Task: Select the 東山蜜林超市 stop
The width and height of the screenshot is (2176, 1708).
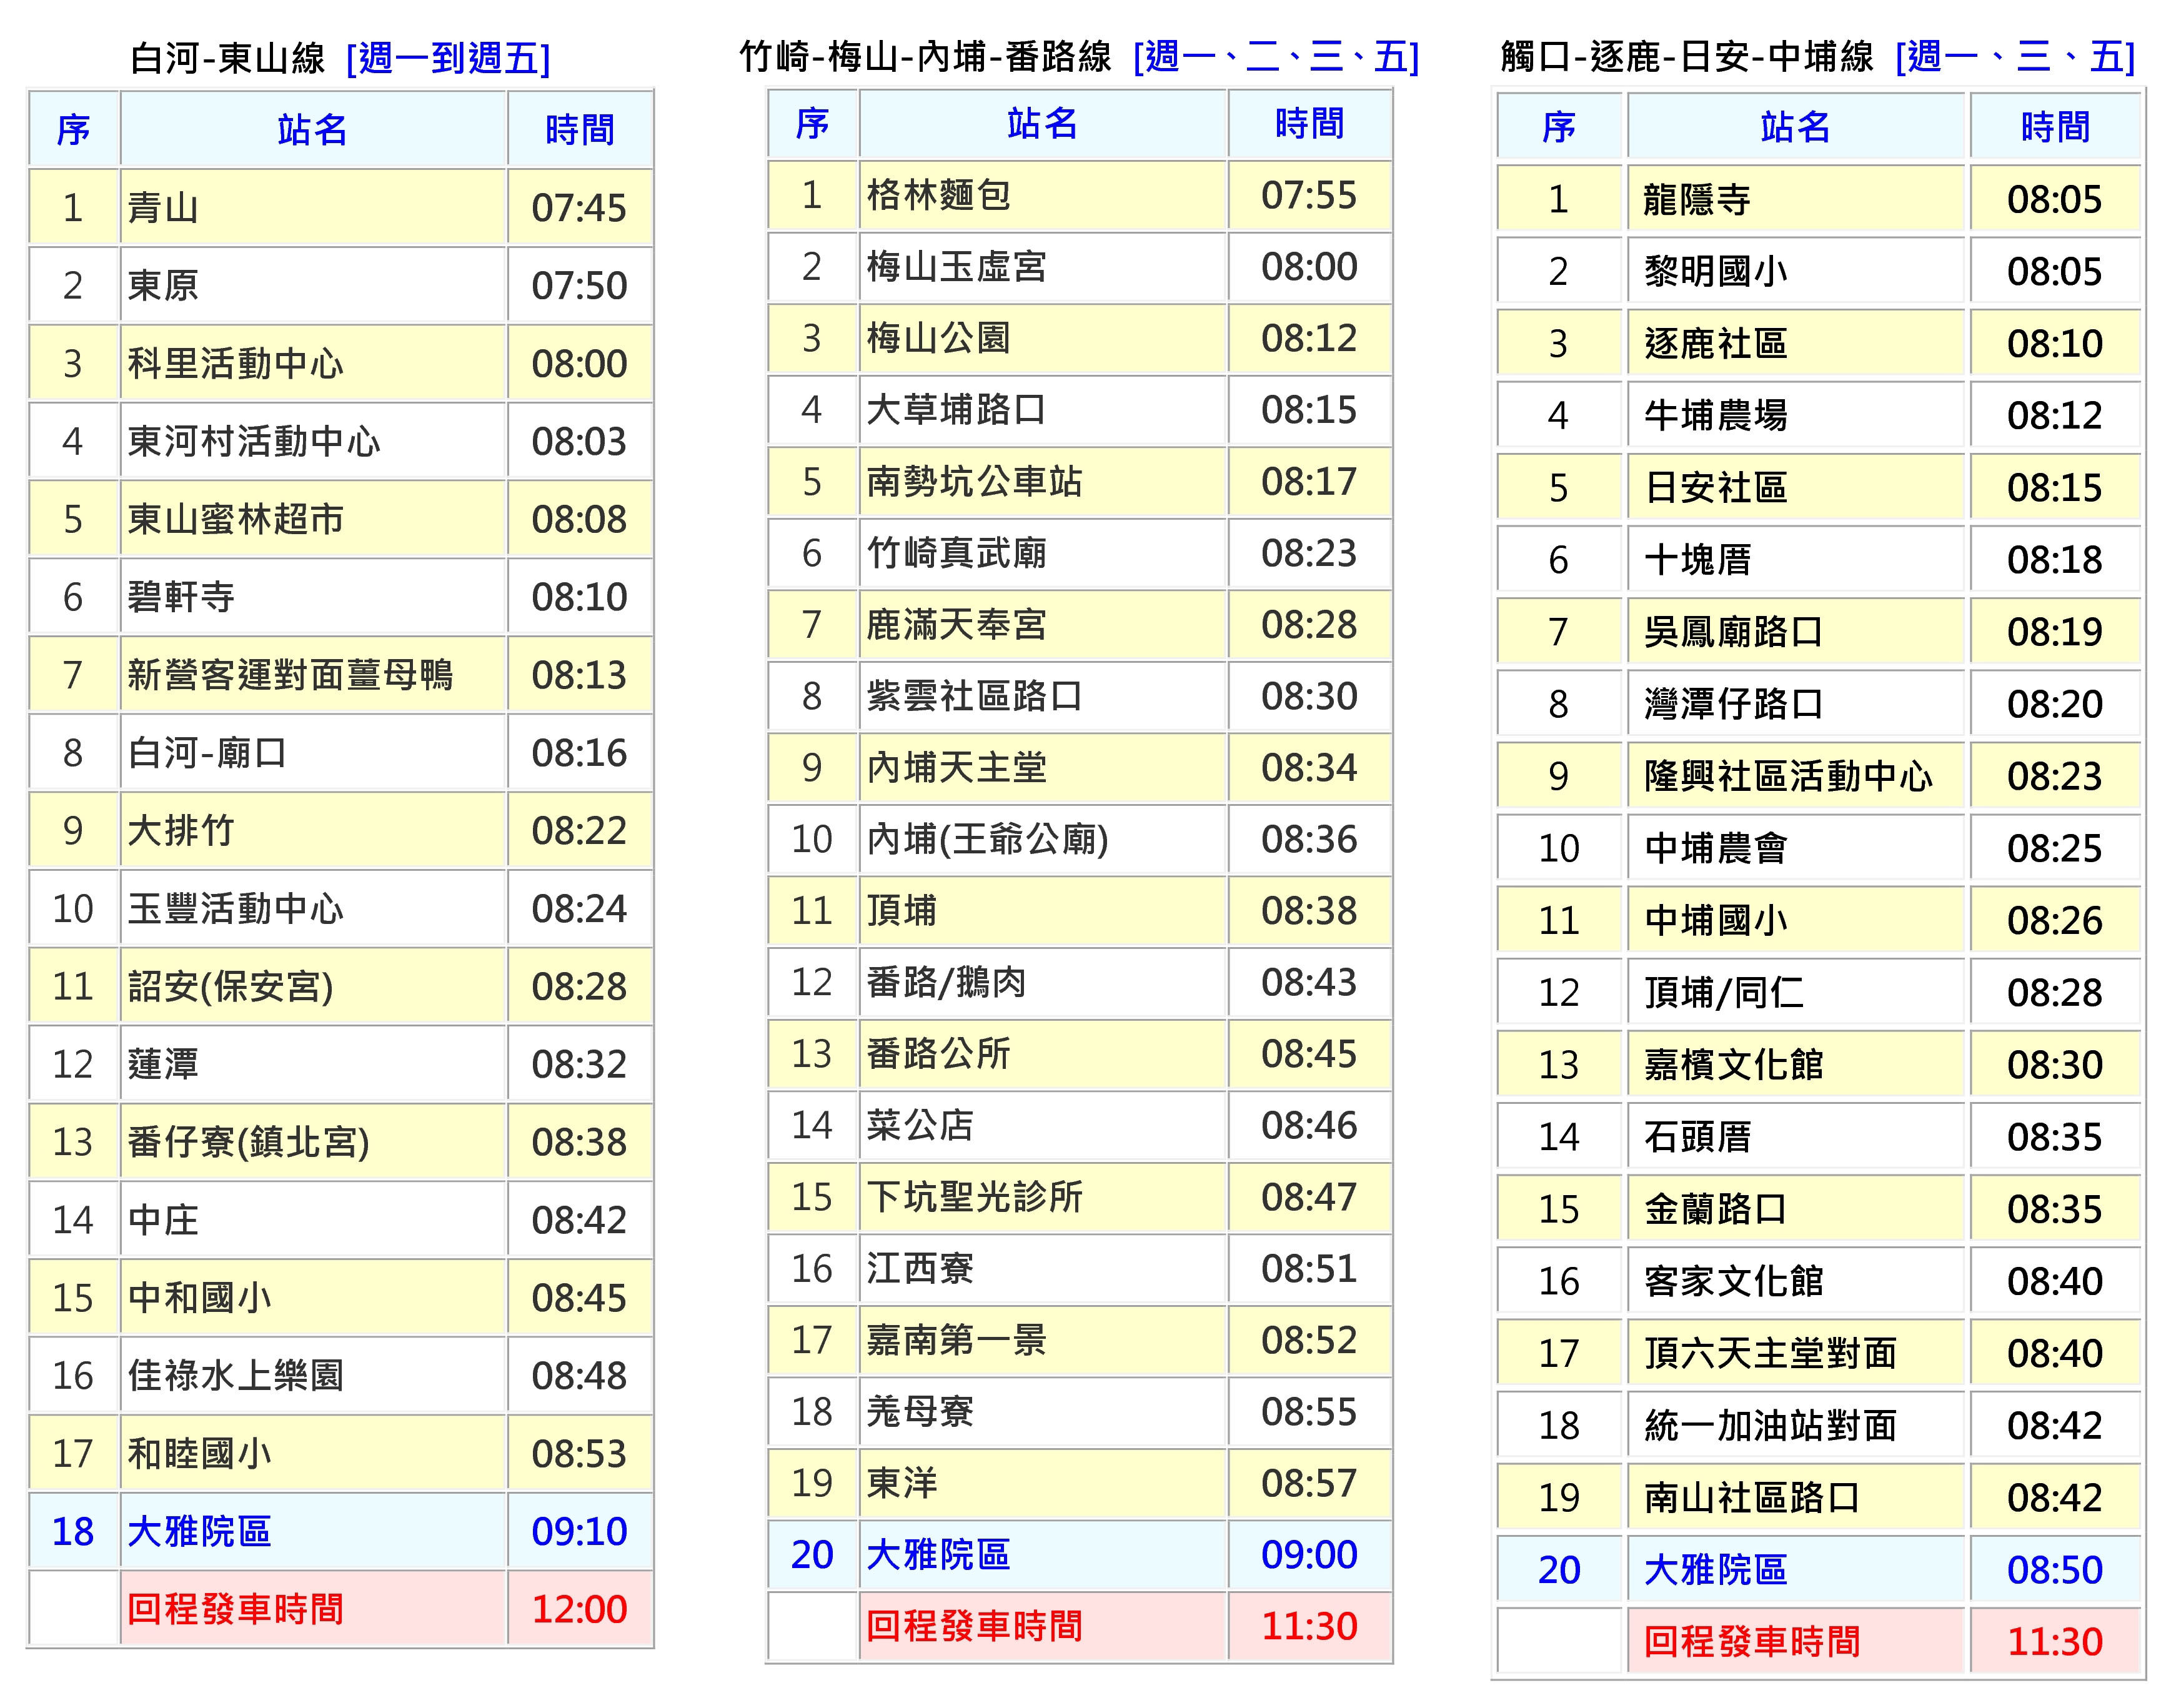Action: pos(235,520)
